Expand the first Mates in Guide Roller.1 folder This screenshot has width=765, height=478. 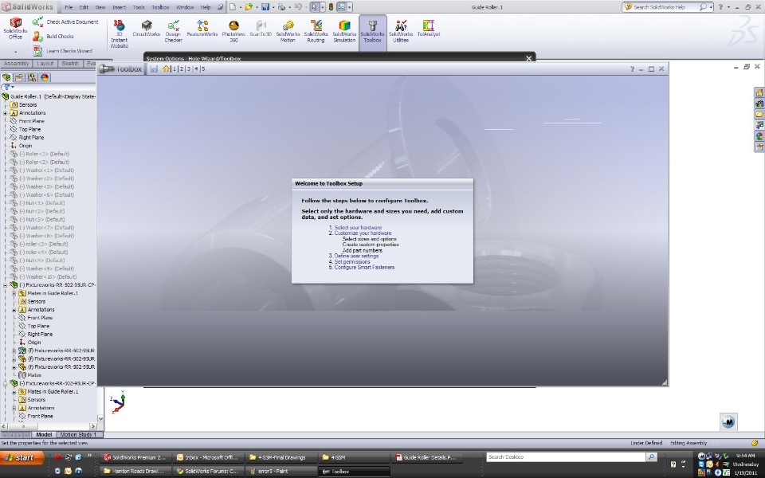tap(14, 293)
